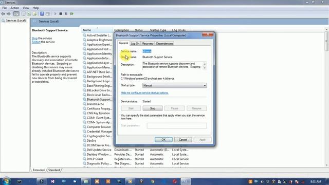Select the Extended tab at bottom

point(39,170)
